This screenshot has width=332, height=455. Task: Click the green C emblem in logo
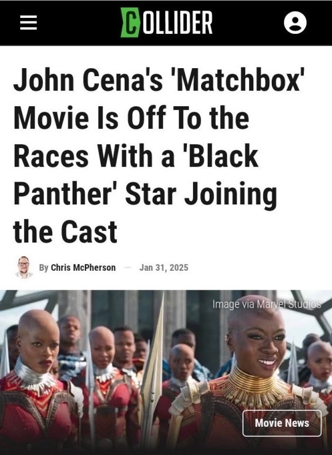(130, 23)
